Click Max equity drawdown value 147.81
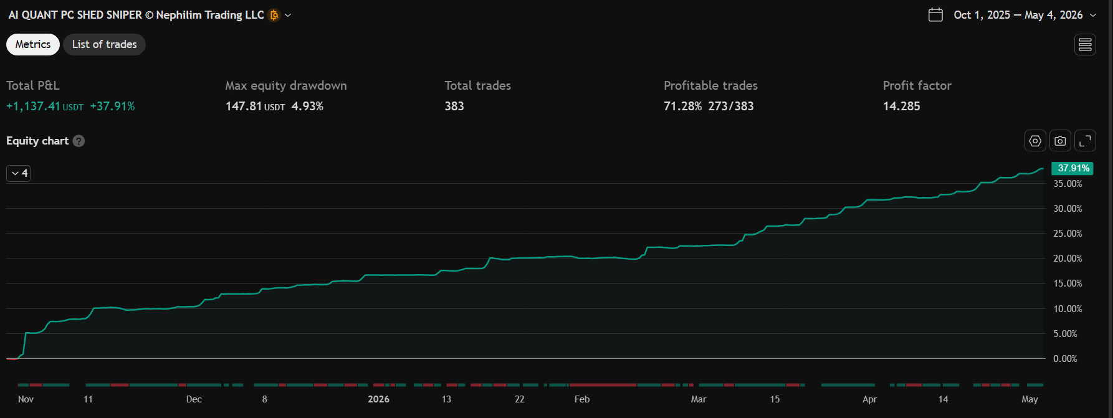This screenshot has height=418, width=1113. click(x=244, y=107)
